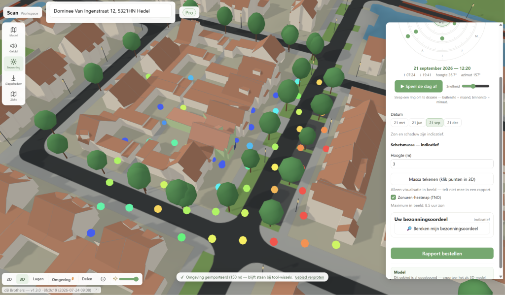Click the question mark beside version text
Screen dimensions: 505x295
coord(96,290)
